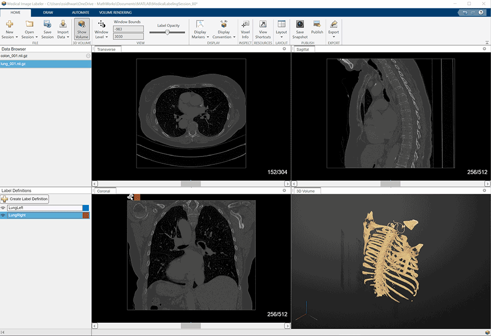Switch to the DRAW ribbon tab
The width and height of the screenshot is (491, 336).
click(x=48, y=12)
